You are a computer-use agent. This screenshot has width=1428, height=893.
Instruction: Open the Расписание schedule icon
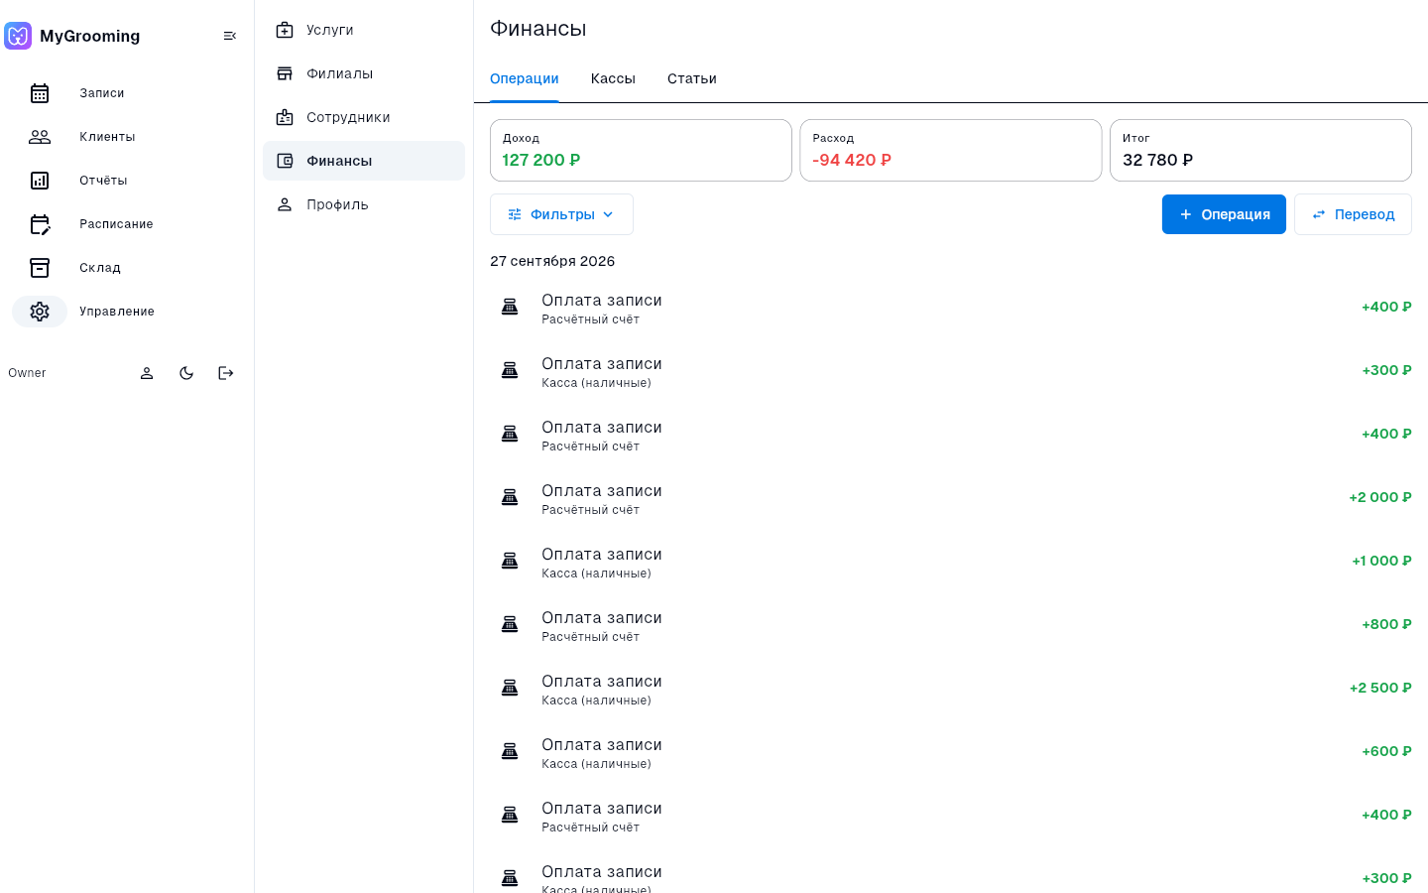40,224
